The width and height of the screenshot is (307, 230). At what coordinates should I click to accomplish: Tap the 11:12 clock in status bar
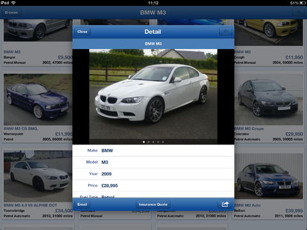point(153,3)
